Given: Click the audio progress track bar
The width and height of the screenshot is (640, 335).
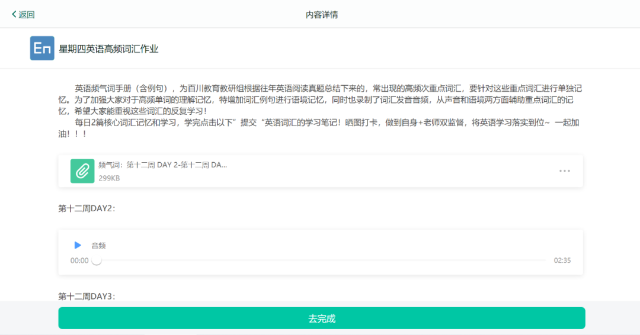Looking at the screenshot, I should pos(321,260).
